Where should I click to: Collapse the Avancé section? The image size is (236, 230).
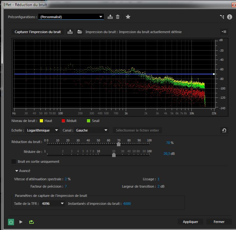pos(17,171)
